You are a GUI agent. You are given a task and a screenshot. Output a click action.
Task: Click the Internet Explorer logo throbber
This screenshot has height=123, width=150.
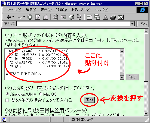[x=143, y=10]
